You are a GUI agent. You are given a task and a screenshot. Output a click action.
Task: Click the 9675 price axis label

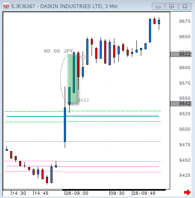[185, 21]
